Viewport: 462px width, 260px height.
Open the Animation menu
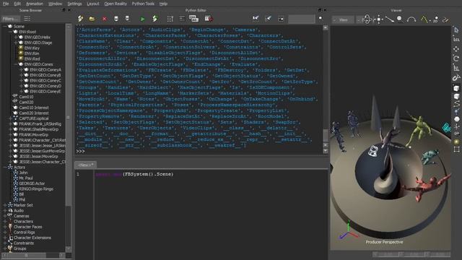tap(35, 4)
